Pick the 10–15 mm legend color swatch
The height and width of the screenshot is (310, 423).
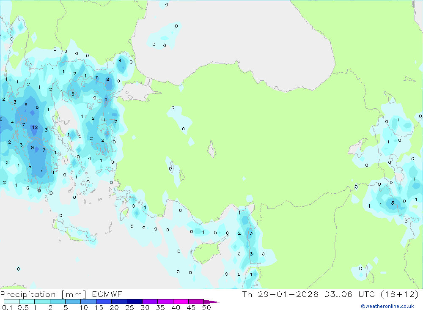[88, 302]
